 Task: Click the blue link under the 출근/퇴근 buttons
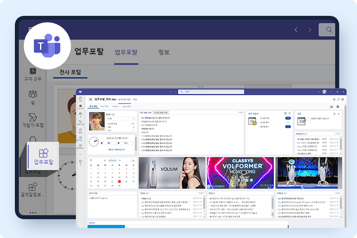pos(117,150)
